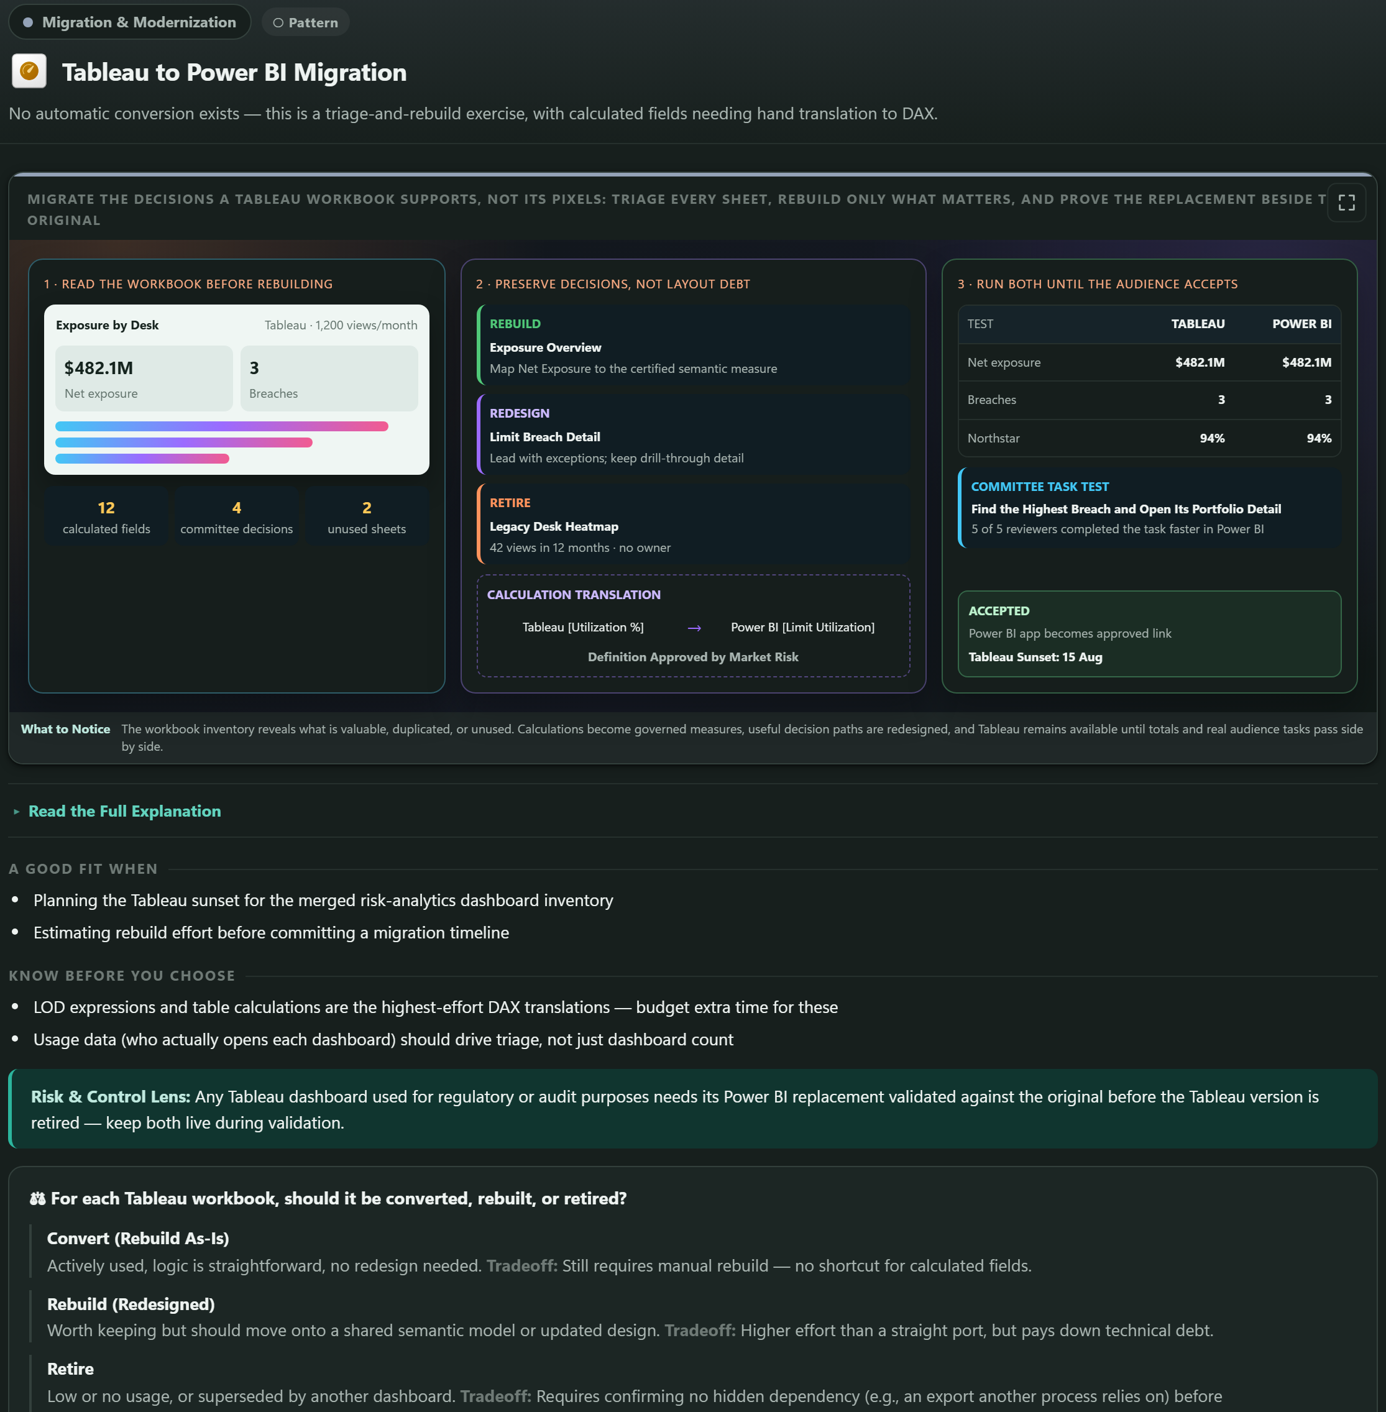The height and width of the screenshot is (1412, 1386).
Task: Click the shortest gradient bar in Exposure card
Action: pyautogui.click(x=143, y=459)
